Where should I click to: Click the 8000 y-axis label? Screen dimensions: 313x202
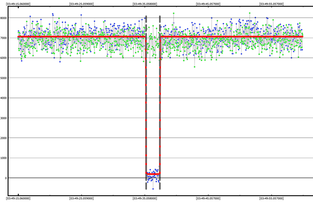(x=4, y=18)
